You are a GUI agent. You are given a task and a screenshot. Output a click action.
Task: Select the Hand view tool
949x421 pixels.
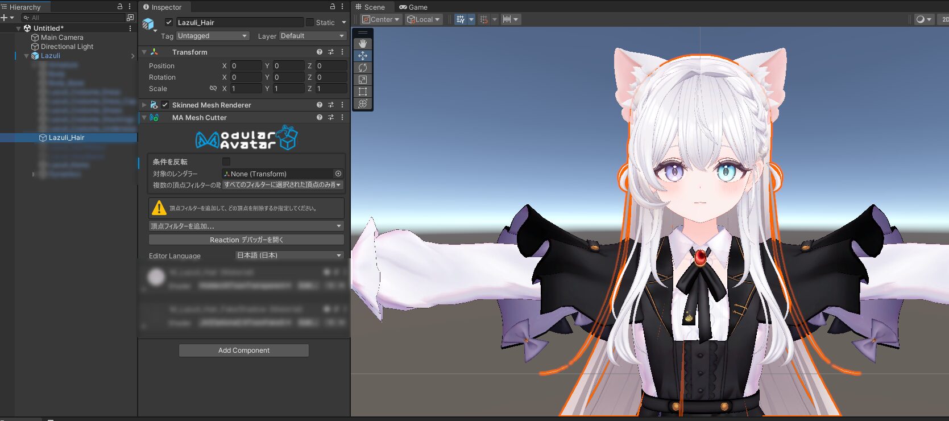363,44
